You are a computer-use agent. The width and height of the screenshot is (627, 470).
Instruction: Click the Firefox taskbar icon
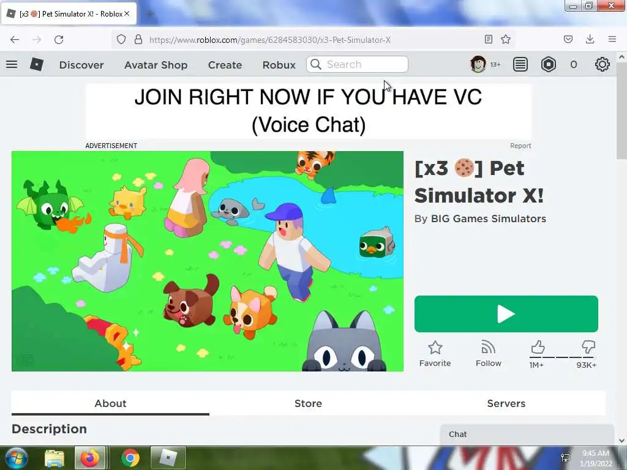(x=90, y=458)
